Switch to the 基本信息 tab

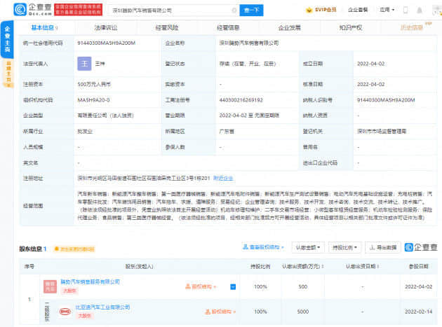point(44,27)
